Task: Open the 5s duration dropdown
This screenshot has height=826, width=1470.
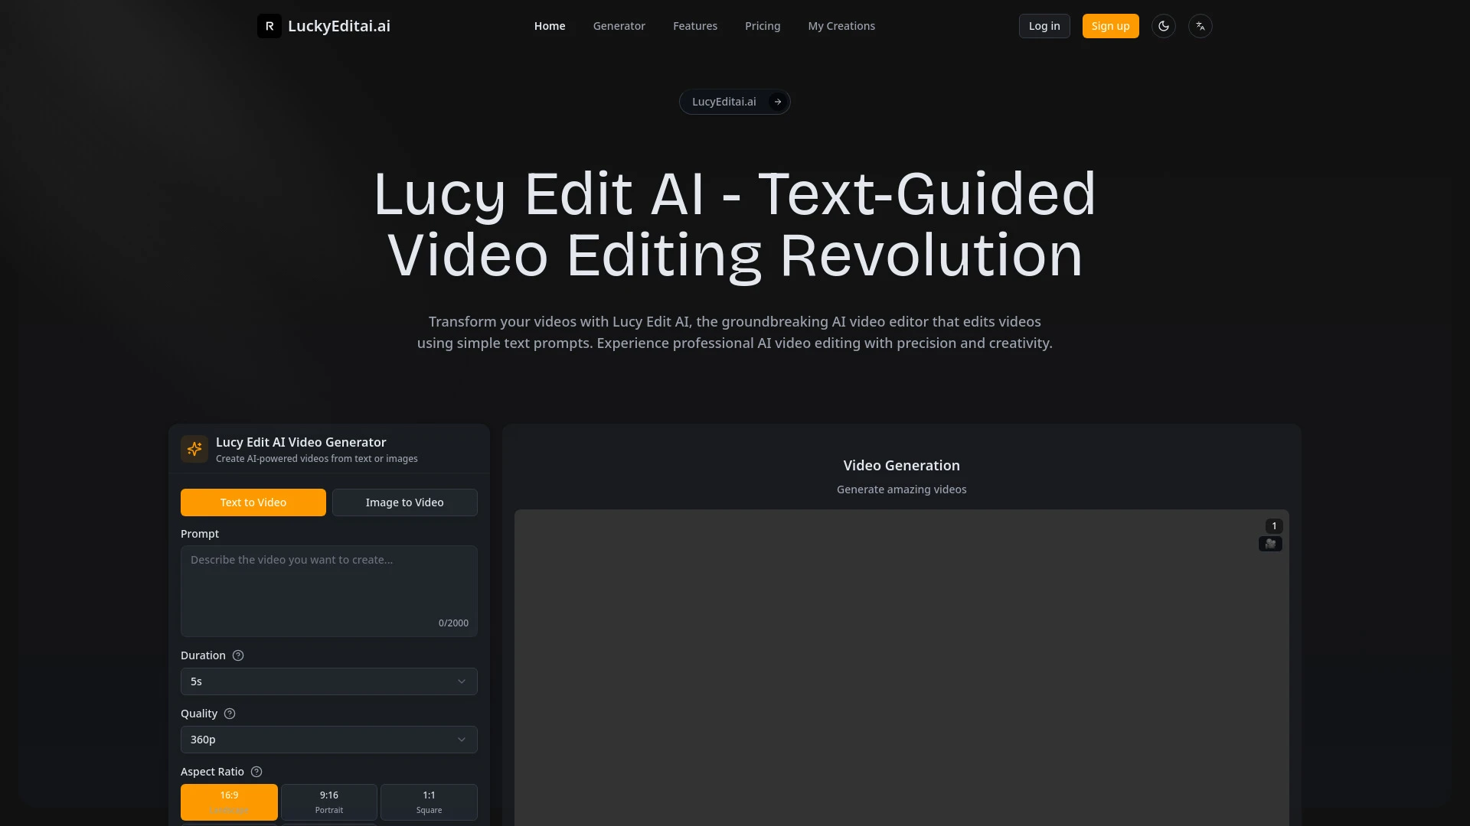Action: (328, 681)
